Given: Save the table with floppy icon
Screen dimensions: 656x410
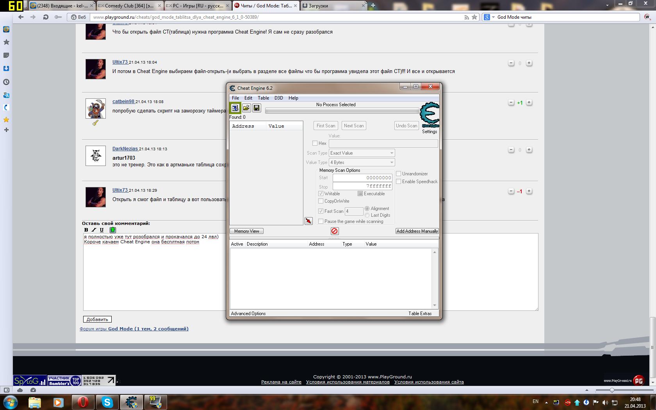Looking at the screenshot, I should (x=257, y=108).
